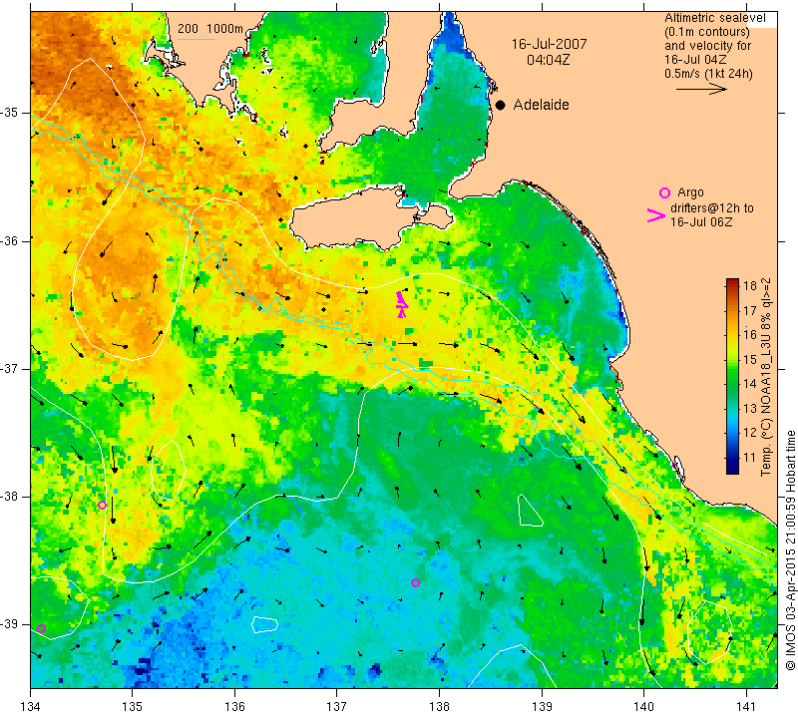Screen dimensions: 798x718
Task: Select the Argo float circle near 38.7°S 137.8°E
Action: 415,582
